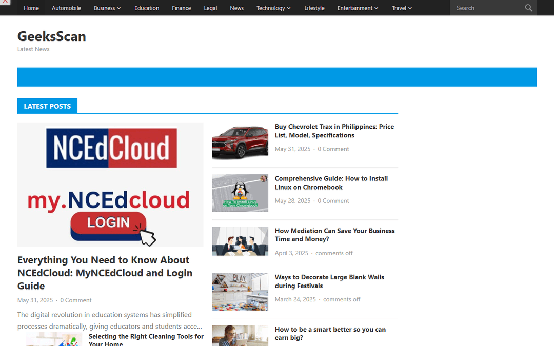Screen dimensions: 554x346
Task: Click the blue banner bar
Action: pos(276,77)
